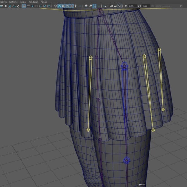Click the image plane icon
187x187 pixels.
(x=10, y=6)
